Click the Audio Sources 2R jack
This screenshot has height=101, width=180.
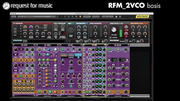105,34
